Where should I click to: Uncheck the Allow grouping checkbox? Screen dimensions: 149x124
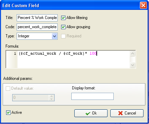[x=63, y=27]
